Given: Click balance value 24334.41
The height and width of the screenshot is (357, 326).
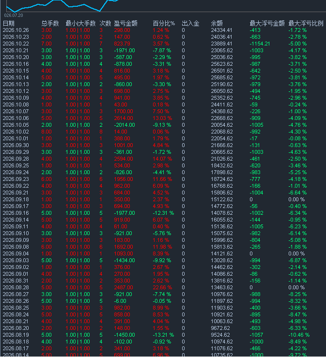Looking at the screenshot, I should click(221, 30).
